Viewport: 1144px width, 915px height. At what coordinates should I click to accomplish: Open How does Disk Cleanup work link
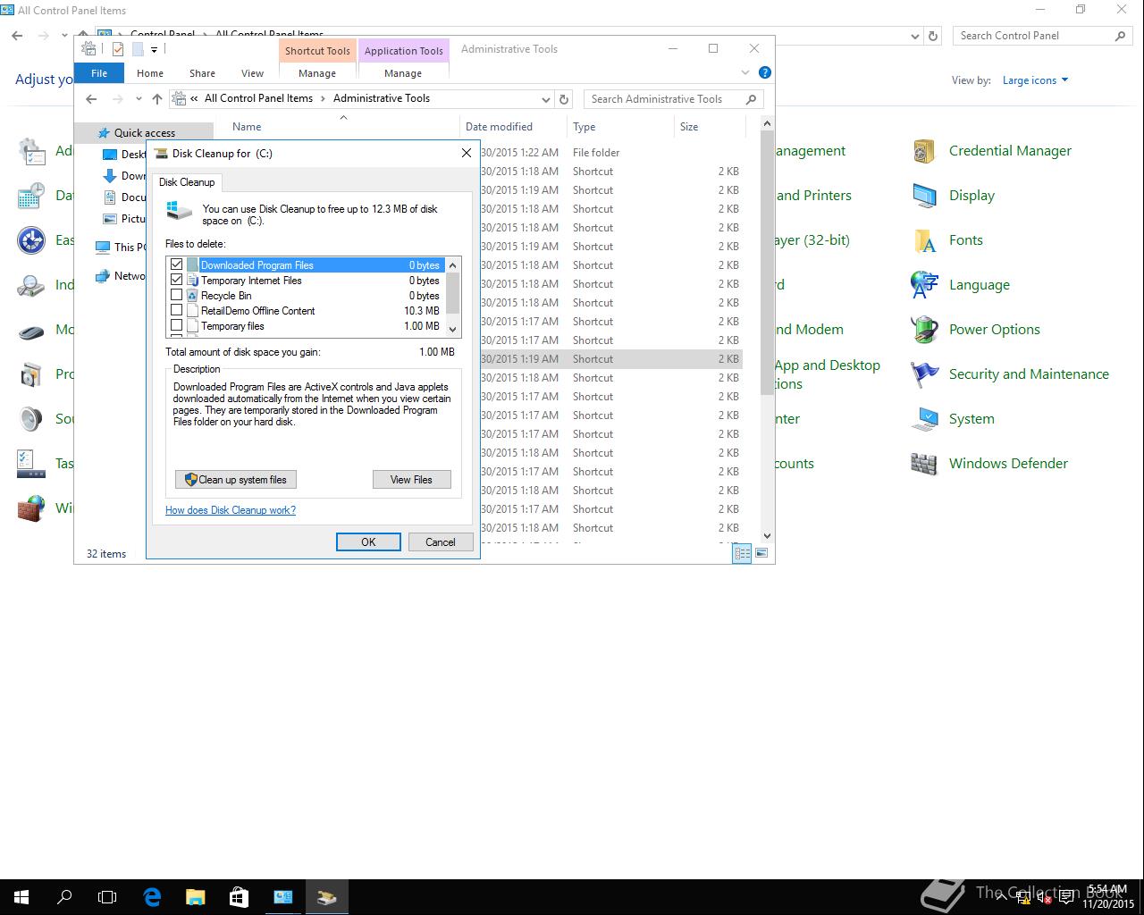(231, 510)
